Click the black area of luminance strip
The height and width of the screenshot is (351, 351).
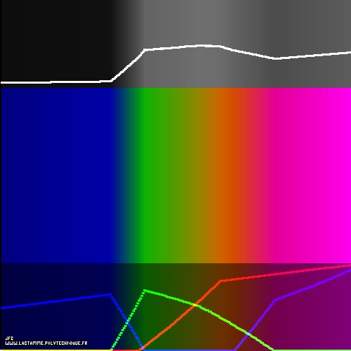pos(57,39)
